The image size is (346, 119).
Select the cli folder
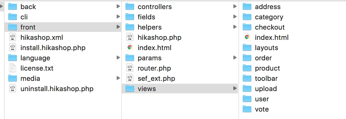(x=24, y=17)
